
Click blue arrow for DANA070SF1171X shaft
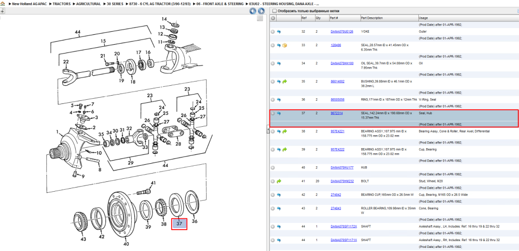[279, 240]
